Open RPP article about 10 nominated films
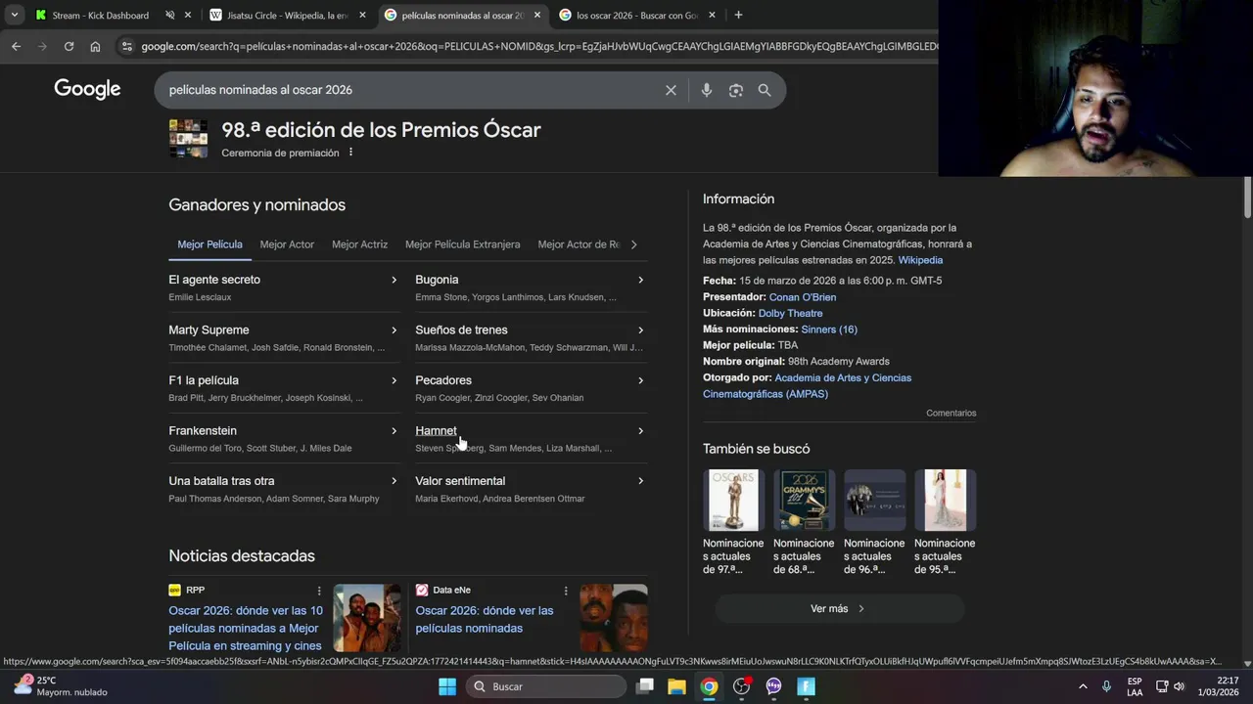 pyautogui.click(x=246, y=628)
